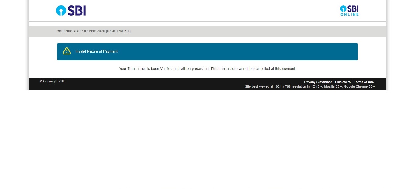
Task: Click the word ONLINE under right logo
Action: (x=350, y=14)
